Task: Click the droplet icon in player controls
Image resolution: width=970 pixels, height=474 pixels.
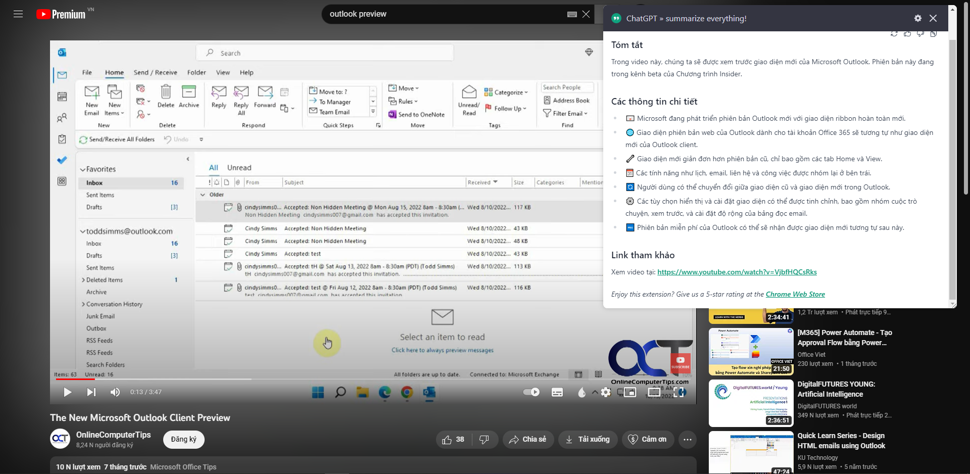Action: (582, 392)
